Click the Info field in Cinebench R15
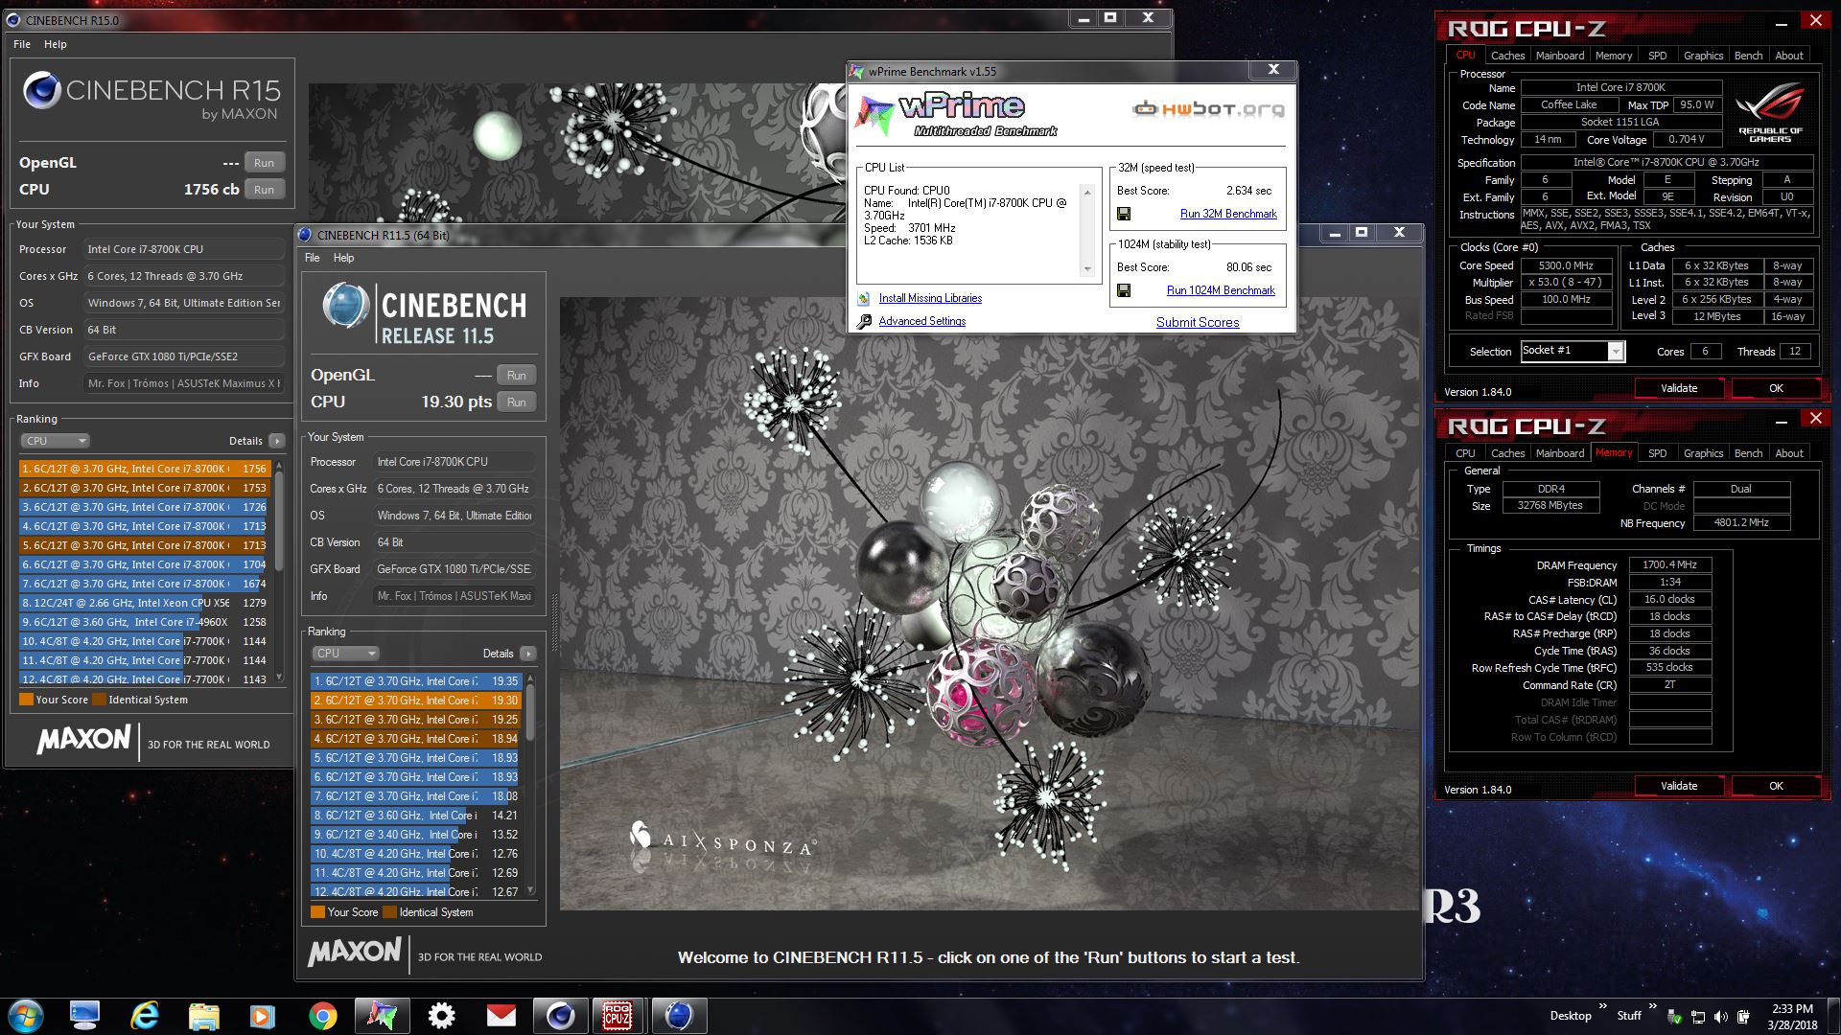This screenshot has height=1035, width=1841. coord(184,383)
